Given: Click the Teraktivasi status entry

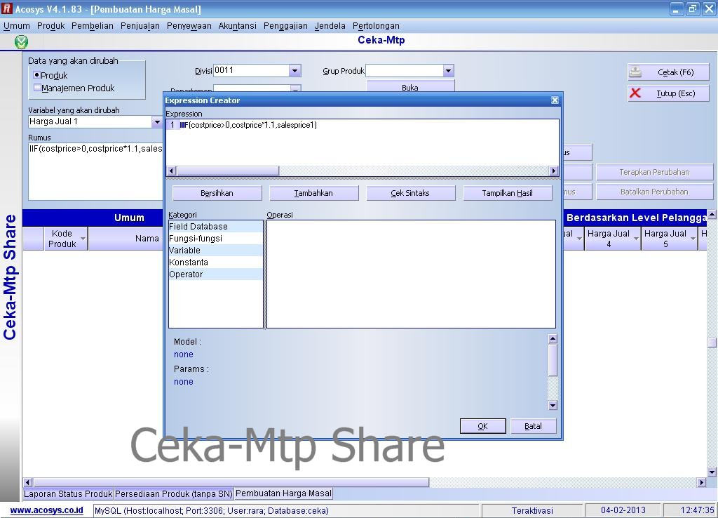Looking at the screenshot, I should [x=532, y=511].
